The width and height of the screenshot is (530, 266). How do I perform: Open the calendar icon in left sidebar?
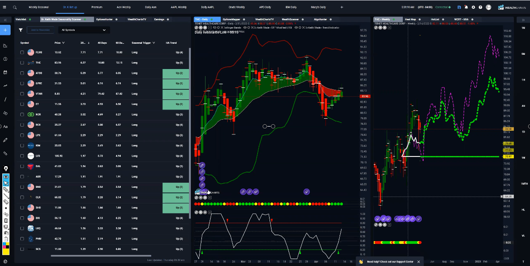pyautogui.click(x=6, y=72)
